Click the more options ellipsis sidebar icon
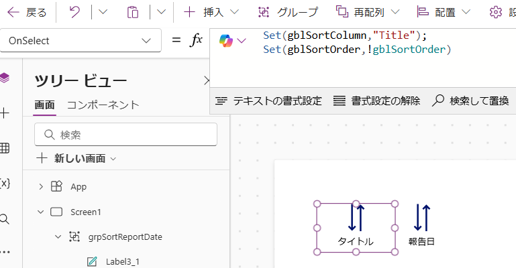Viewport: 516px width, 268px height. pyautogui.click(x=5, y=252)
